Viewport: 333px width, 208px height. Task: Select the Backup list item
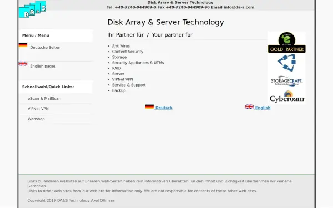pyautogui.click(x=119, y=90)
